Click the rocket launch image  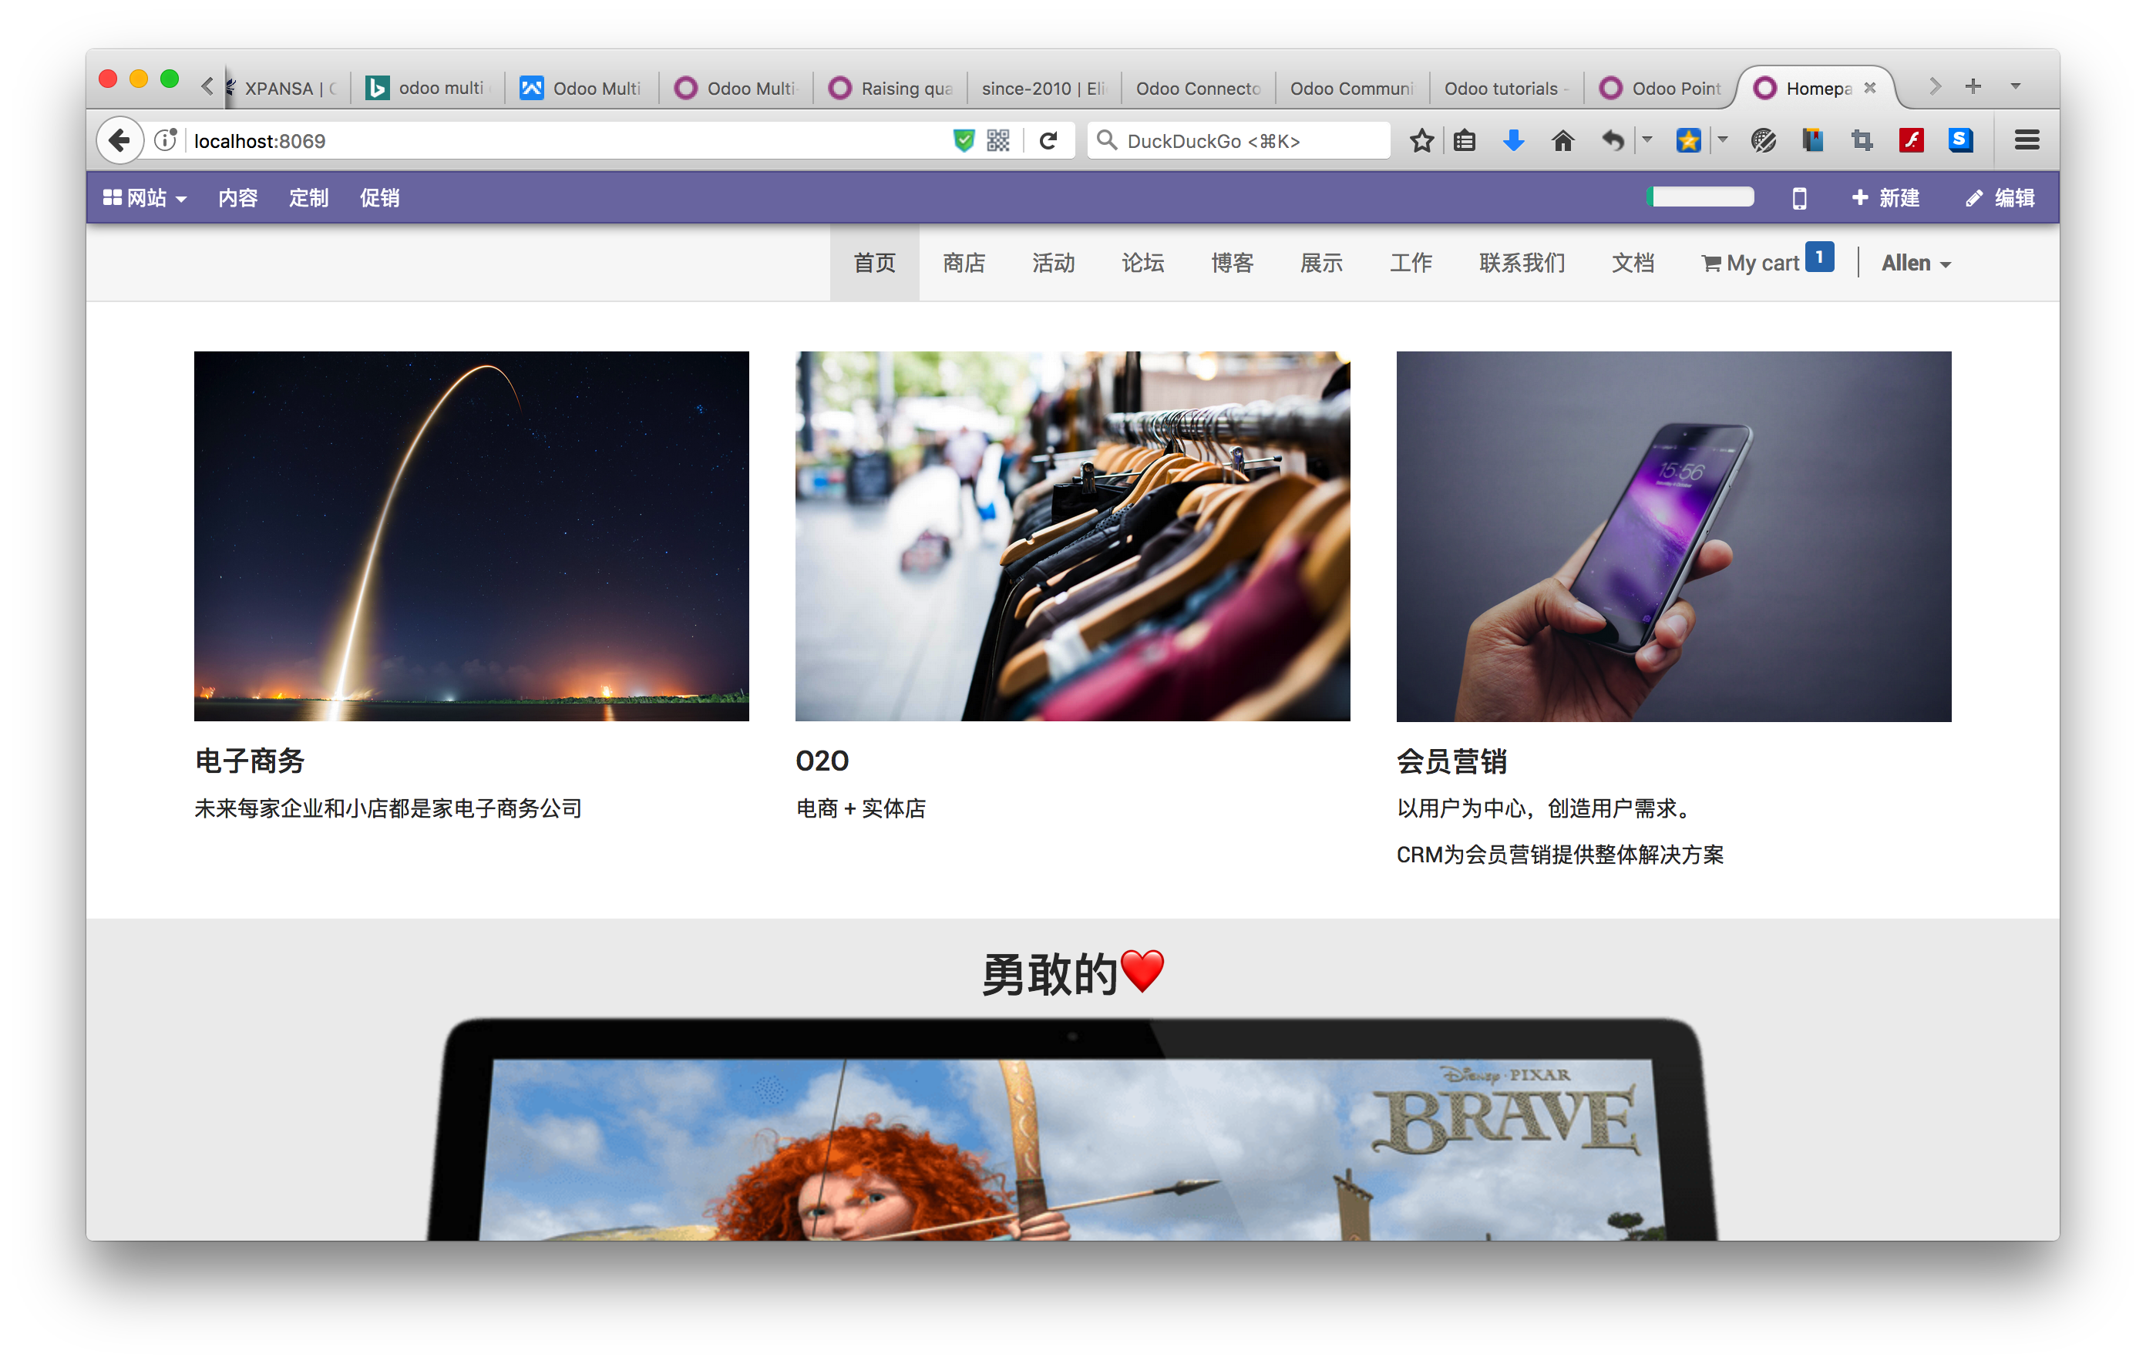472,536
